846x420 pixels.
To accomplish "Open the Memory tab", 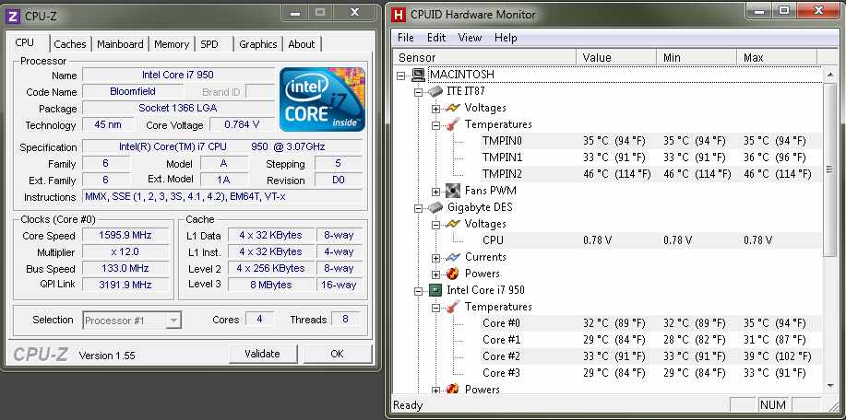I will 172,44.
